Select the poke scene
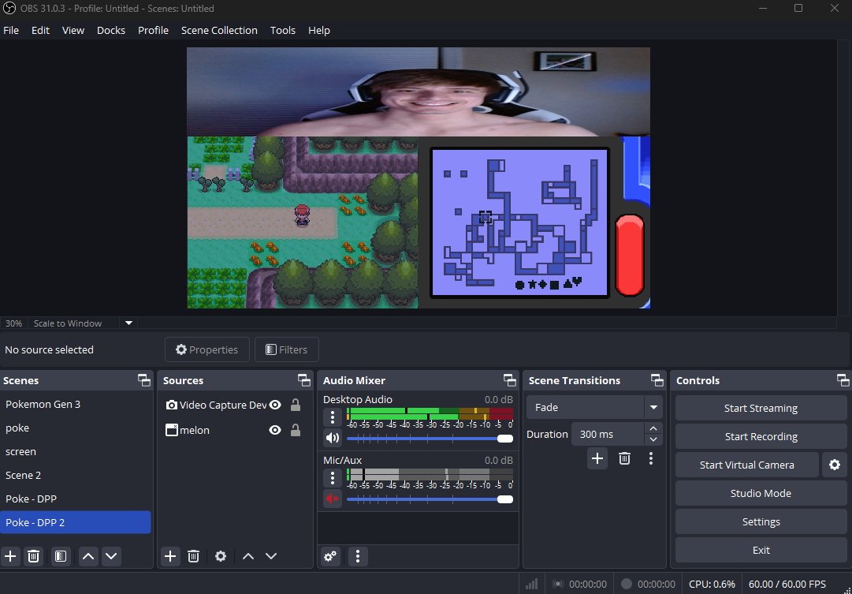 (76, 428)
